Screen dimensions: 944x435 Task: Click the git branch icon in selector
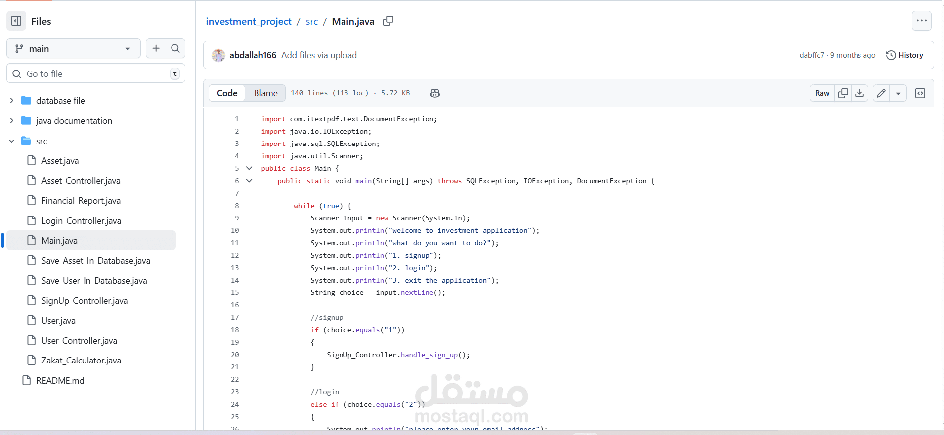pos(19,48)
